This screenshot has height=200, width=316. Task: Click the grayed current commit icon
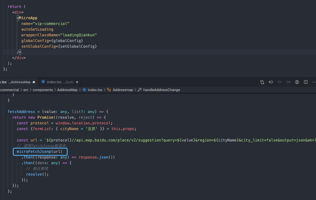280,82
